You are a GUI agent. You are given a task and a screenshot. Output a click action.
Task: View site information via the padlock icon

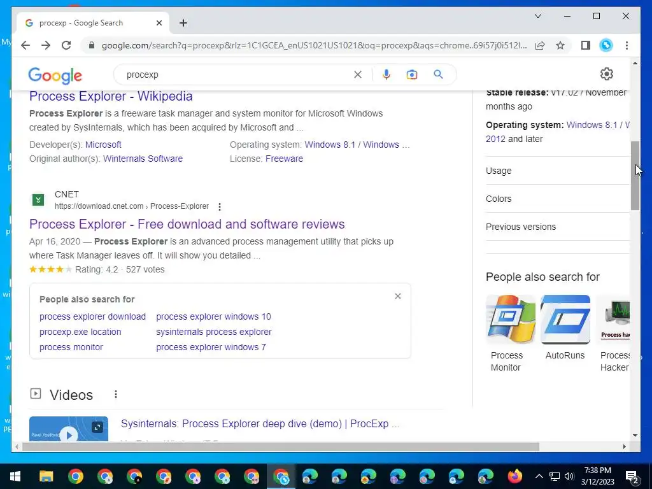92,45
